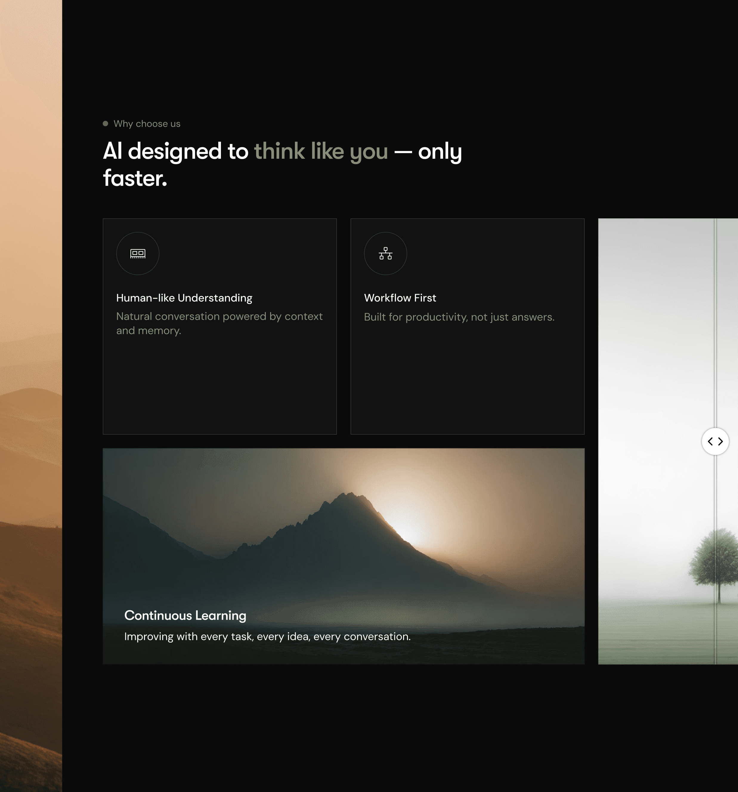Click the bullet dot before Why choose us
This screenshot has width=738, height=792.
106,123
